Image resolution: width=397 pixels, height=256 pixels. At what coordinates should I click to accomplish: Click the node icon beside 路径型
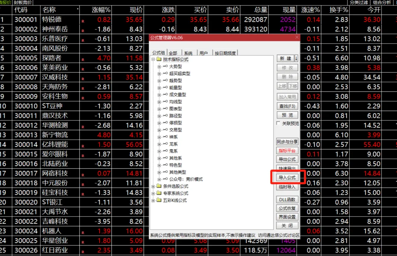coord(165,116)
